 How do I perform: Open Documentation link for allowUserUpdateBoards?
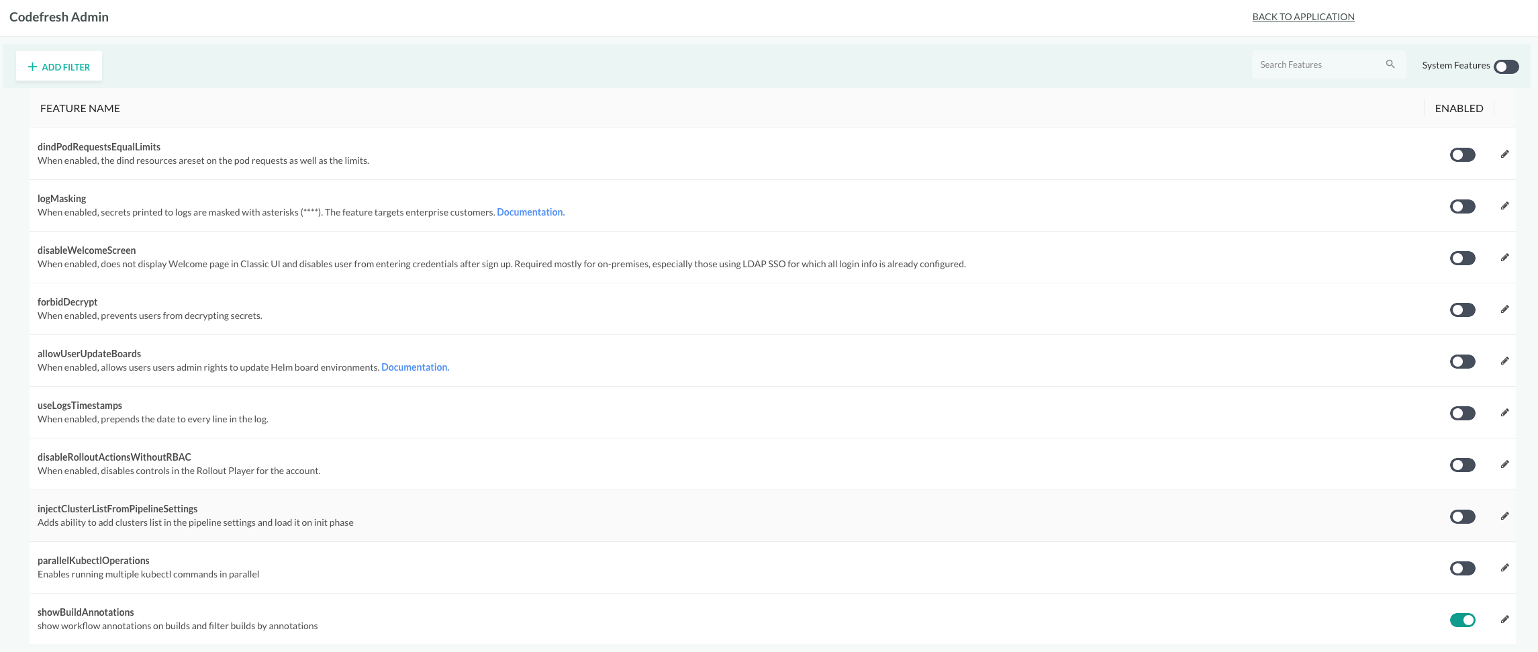[x=415, y=367]
